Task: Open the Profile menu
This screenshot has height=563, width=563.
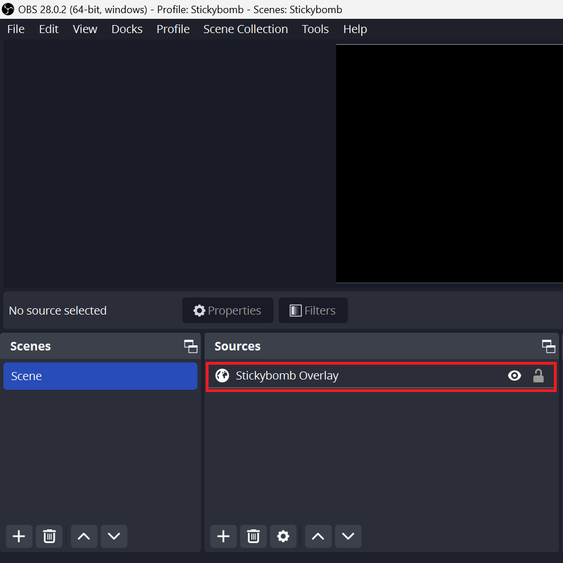Action: pyautogui.click(x=173, y=29)
